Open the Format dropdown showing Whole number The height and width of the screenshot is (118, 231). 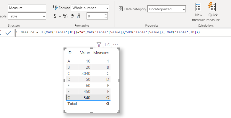click(x=90, y=8)
